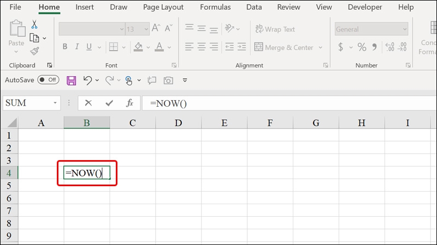Open Clipboard dialog launcher
Viewport: 437px width, 245px height.
[50, 65]
